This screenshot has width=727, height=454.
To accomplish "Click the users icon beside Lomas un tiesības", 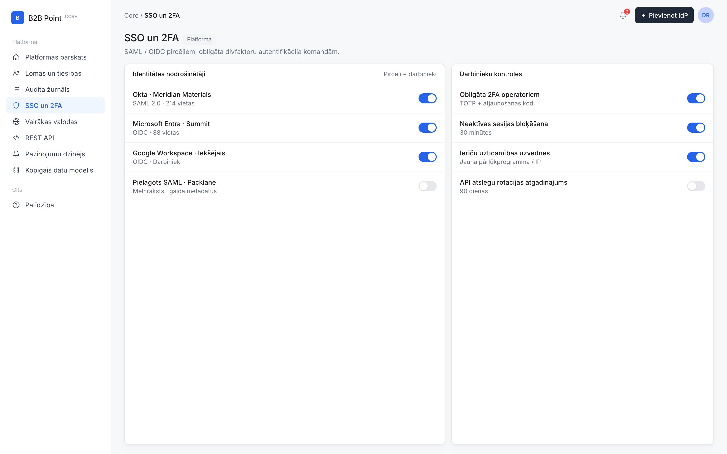I will (16, 73).
